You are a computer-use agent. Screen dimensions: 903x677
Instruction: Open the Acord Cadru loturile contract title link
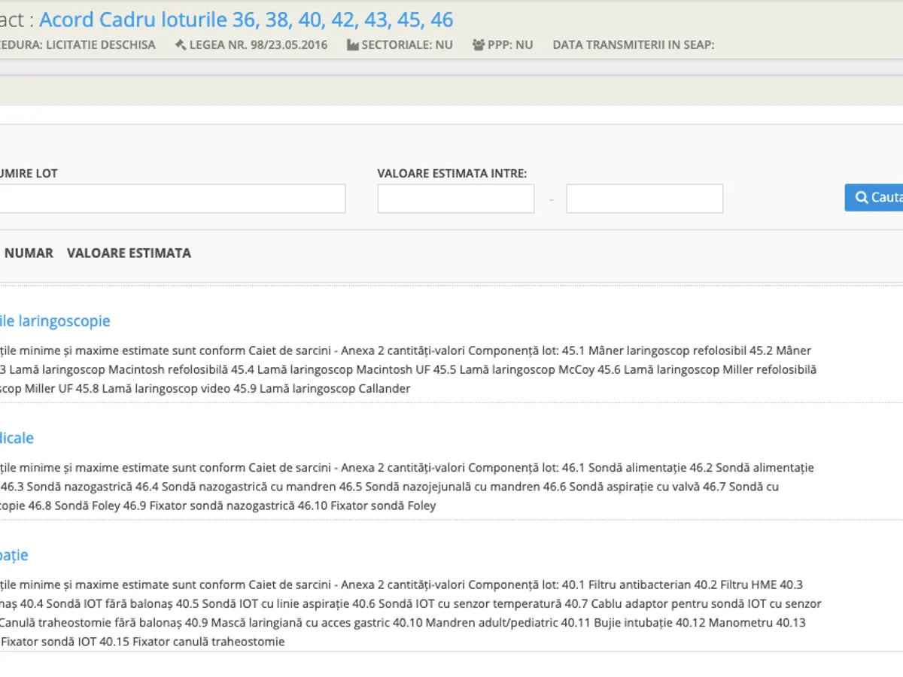click(x=246, y=19)
